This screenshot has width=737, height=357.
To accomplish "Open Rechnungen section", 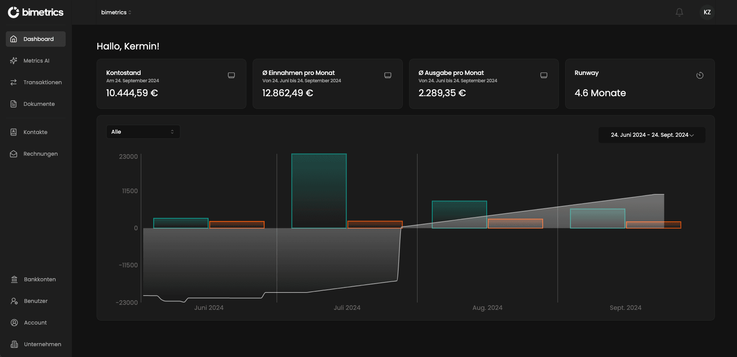I will [36, 154].
